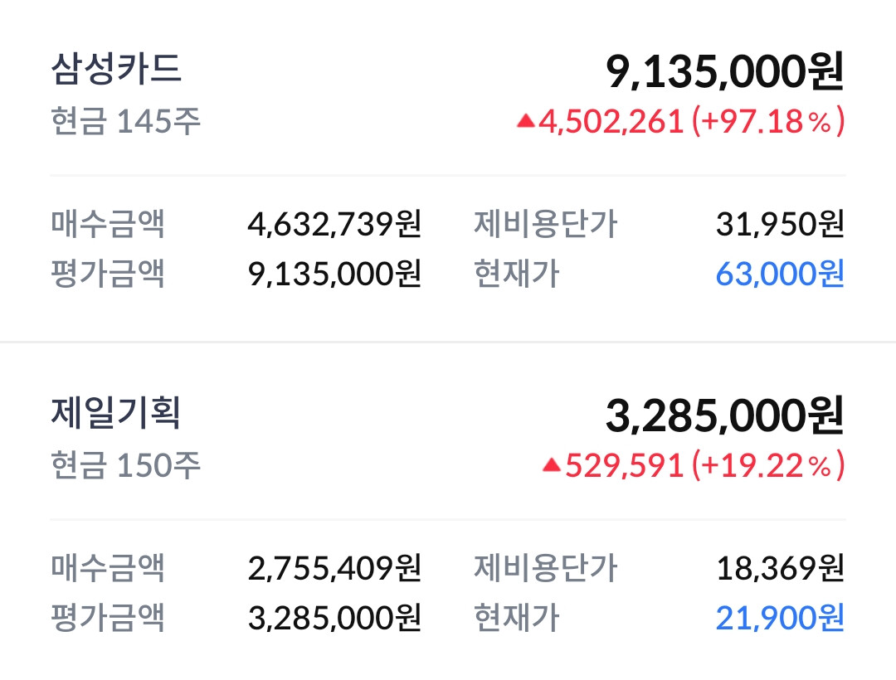Tap the blue 63,000원 current price
Image resolution: width=896 pixels, height=680 pixels.
[x=779, y=273]
